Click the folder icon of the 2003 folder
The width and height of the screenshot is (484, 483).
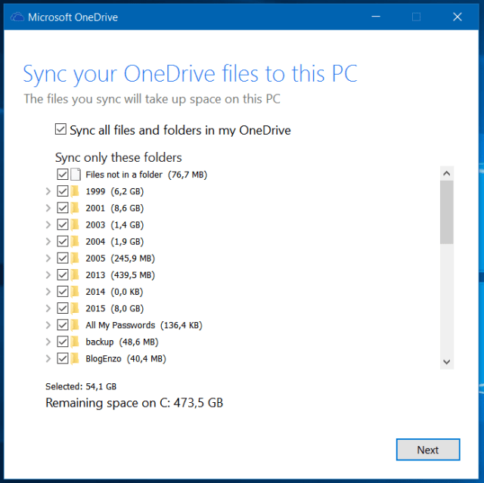[x=75, y=224]
